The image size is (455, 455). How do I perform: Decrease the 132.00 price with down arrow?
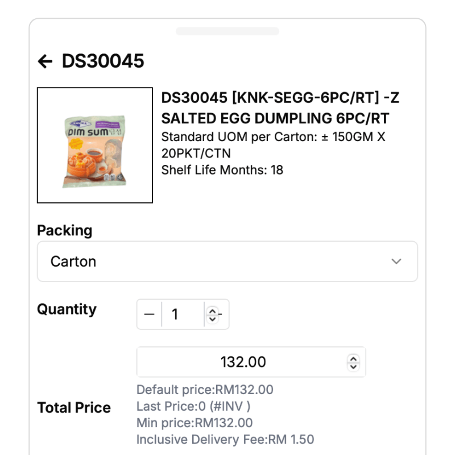(x=353, y=366)
